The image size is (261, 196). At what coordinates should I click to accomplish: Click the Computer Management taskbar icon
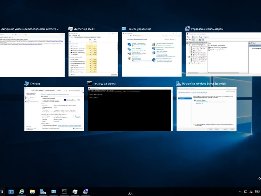(85, 192)
